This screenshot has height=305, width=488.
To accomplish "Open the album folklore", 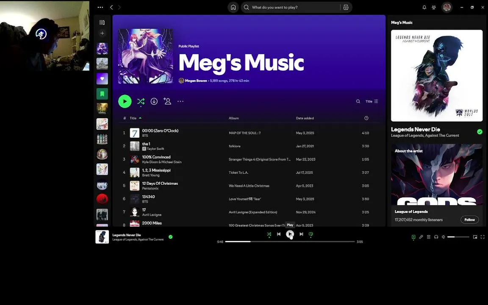I will (234, 146).
